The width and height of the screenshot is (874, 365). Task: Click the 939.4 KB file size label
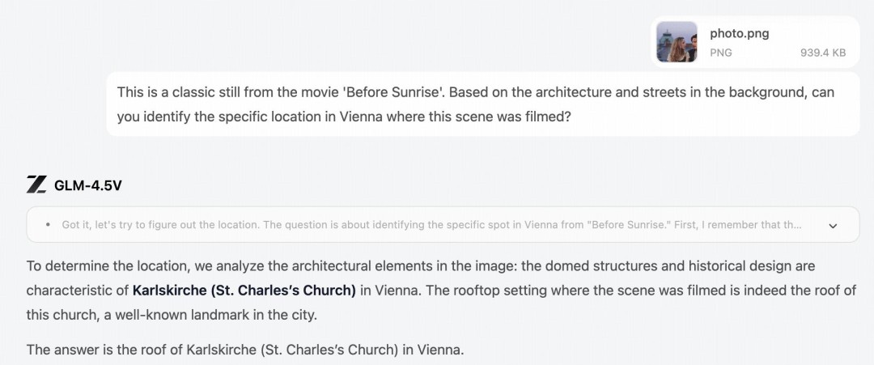[x=823, y=53]
